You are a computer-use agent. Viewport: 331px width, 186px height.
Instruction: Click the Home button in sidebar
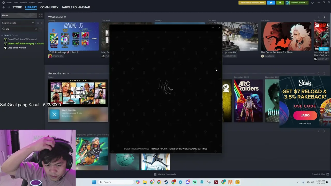click(19, 16)
